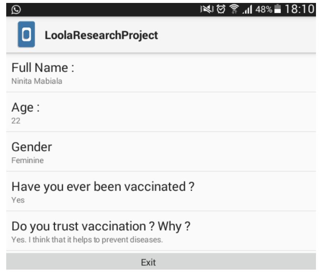Image resolution: width=320 pixels, height=274 pixels.
Task: Tap the Feminine gender value
Action: (27, 160)
